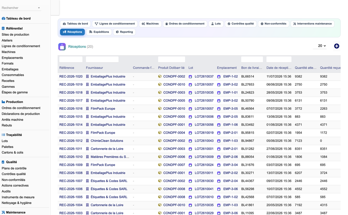Click location icon beside EMP-1-02 in REC-2026-1020 row

[x=219, y=77]
